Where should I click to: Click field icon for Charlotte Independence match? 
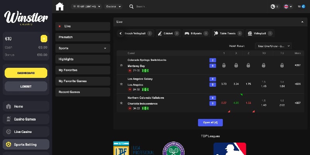pyautogui.click(x=145, y=108)
